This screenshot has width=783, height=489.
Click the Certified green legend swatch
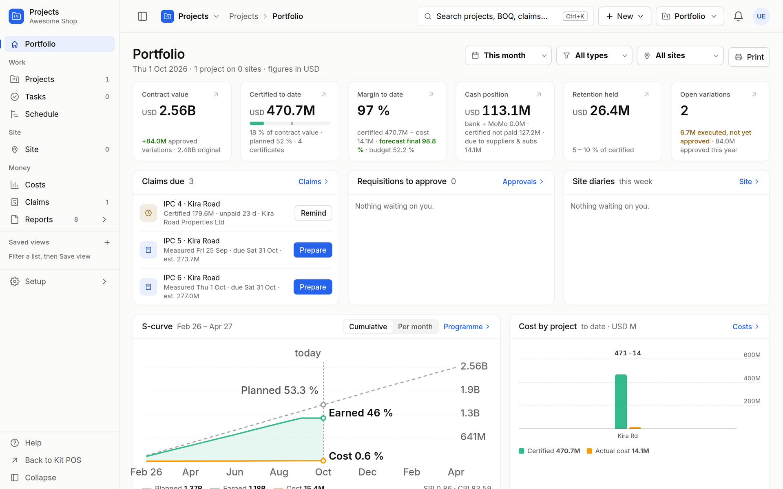tap(521, 451)
